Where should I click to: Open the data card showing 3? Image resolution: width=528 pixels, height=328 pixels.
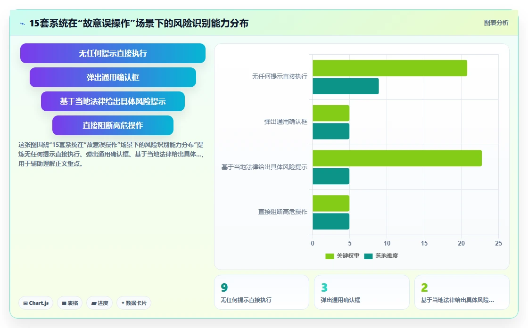tap(362, 292)
